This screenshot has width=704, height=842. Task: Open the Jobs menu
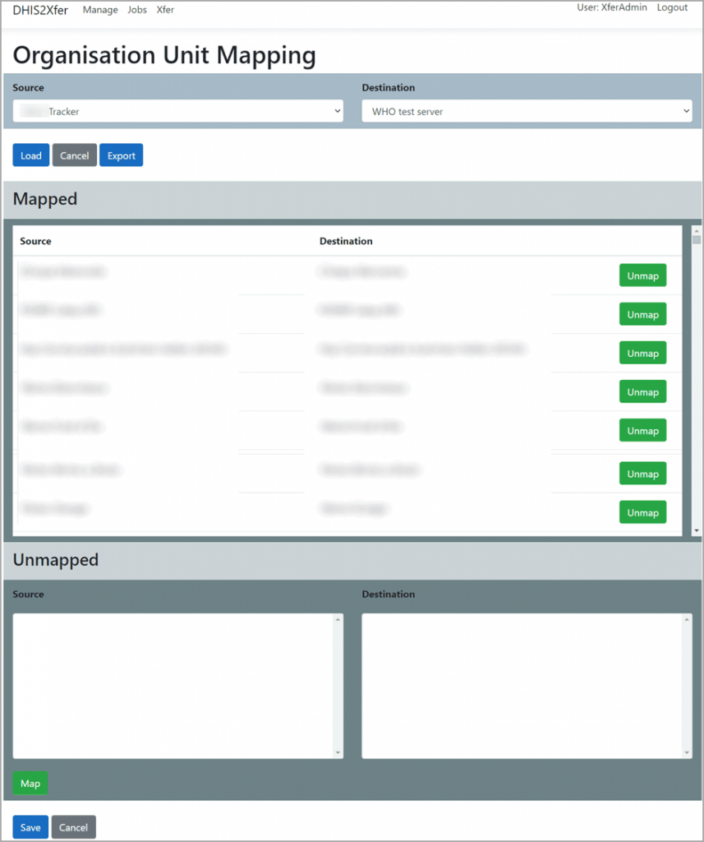[x=136, y=9]
